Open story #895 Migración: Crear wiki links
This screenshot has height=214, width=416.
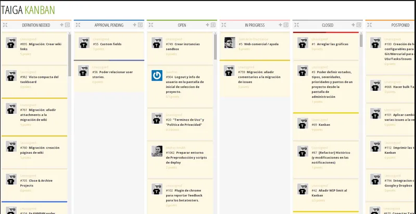pyautogui.click(x=41, y=47)
